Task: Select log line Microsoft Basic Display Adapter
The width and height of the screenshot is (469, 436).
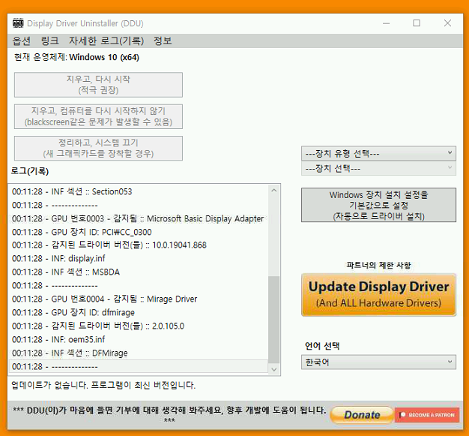Action: [138, 218]
